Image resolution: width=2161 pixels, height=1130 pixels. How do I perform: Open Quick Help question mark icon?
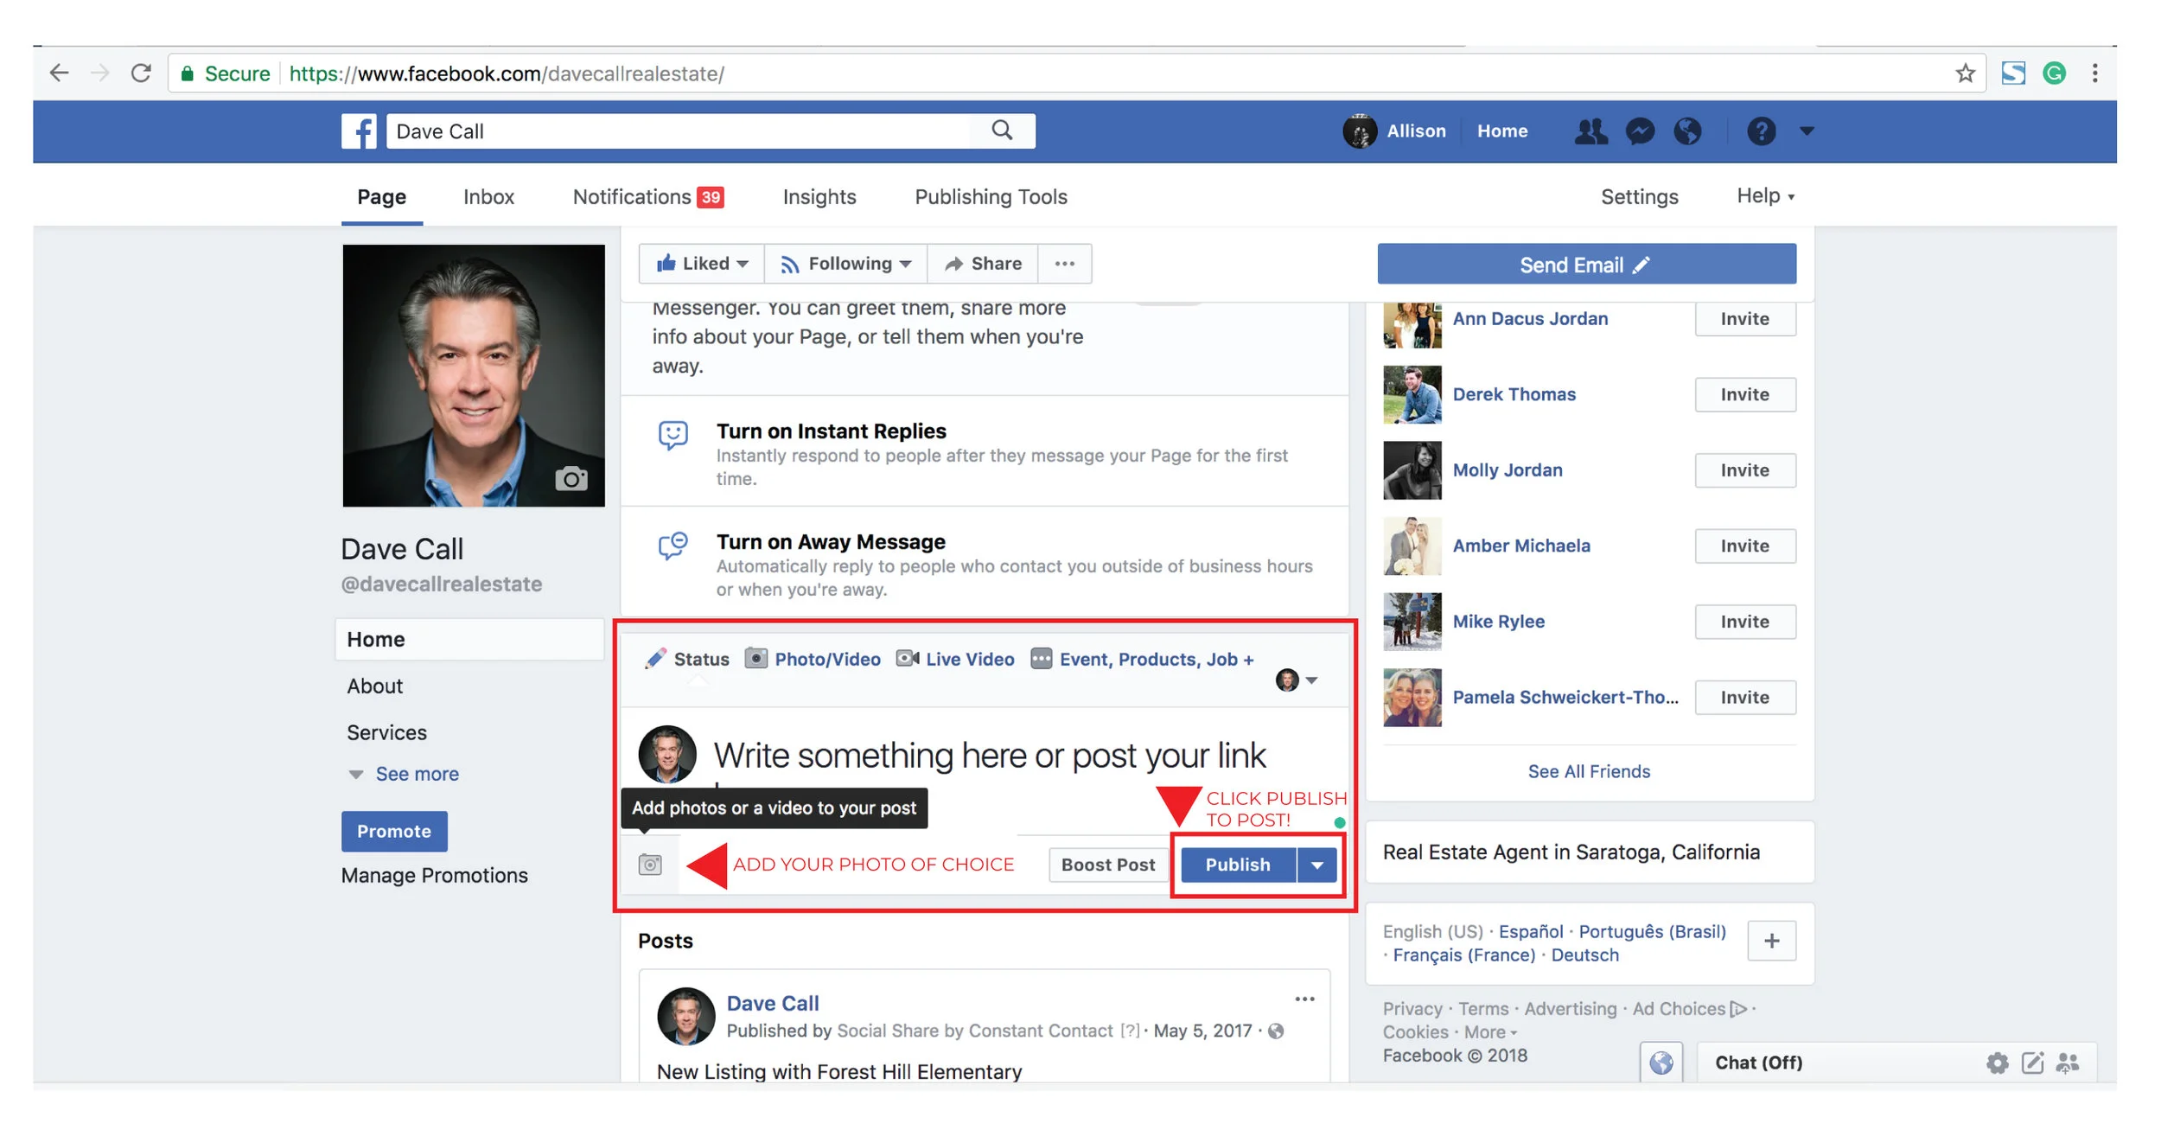(x=1761, y=131)
